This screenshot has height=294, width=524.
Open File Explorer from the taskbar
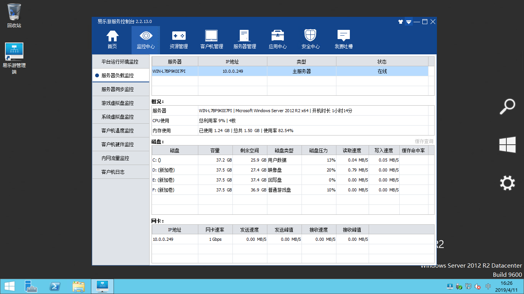79,286
